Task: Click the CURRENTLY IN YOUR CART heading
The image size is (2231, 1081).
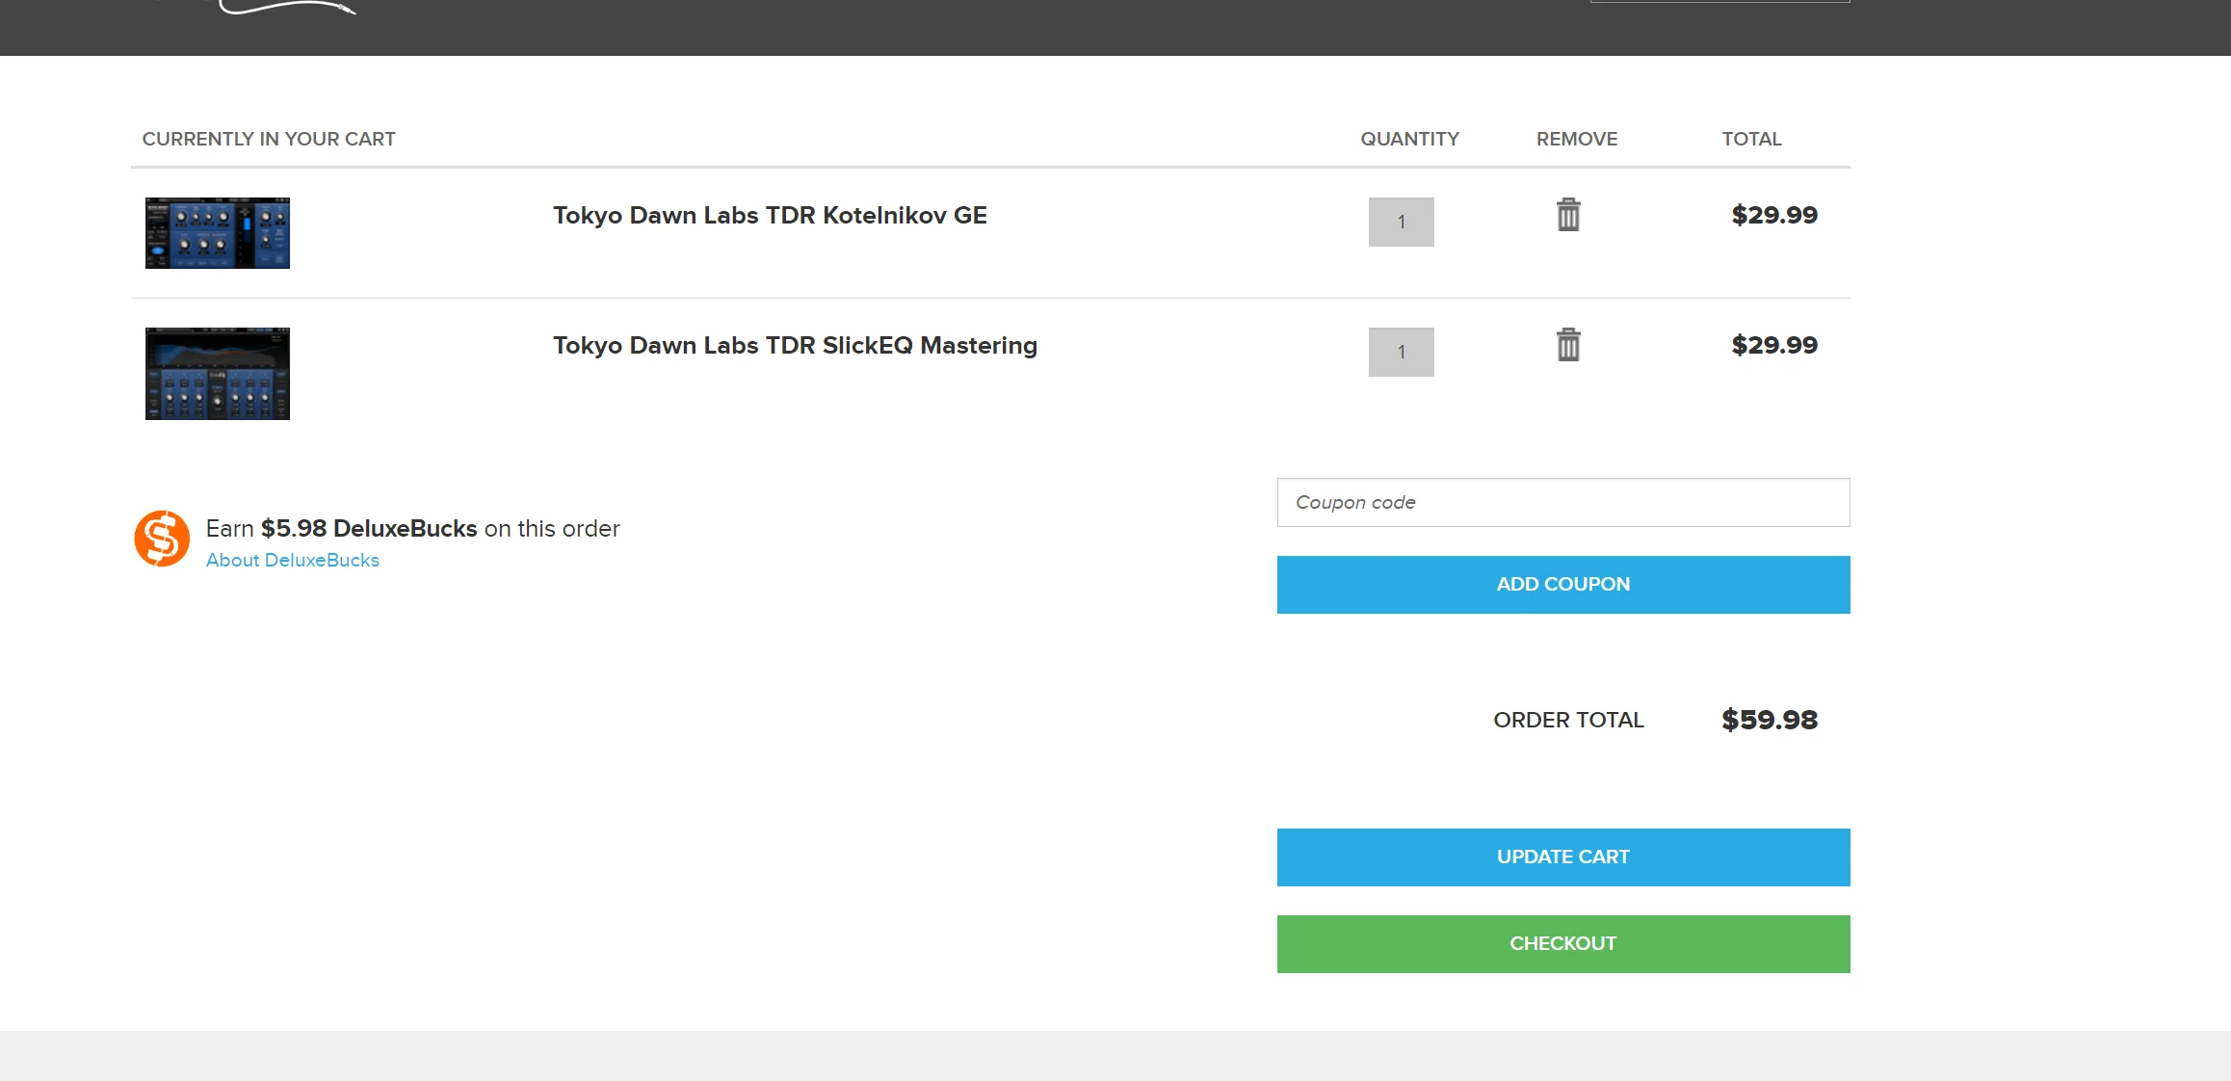Action: click(x=269, y=139)
